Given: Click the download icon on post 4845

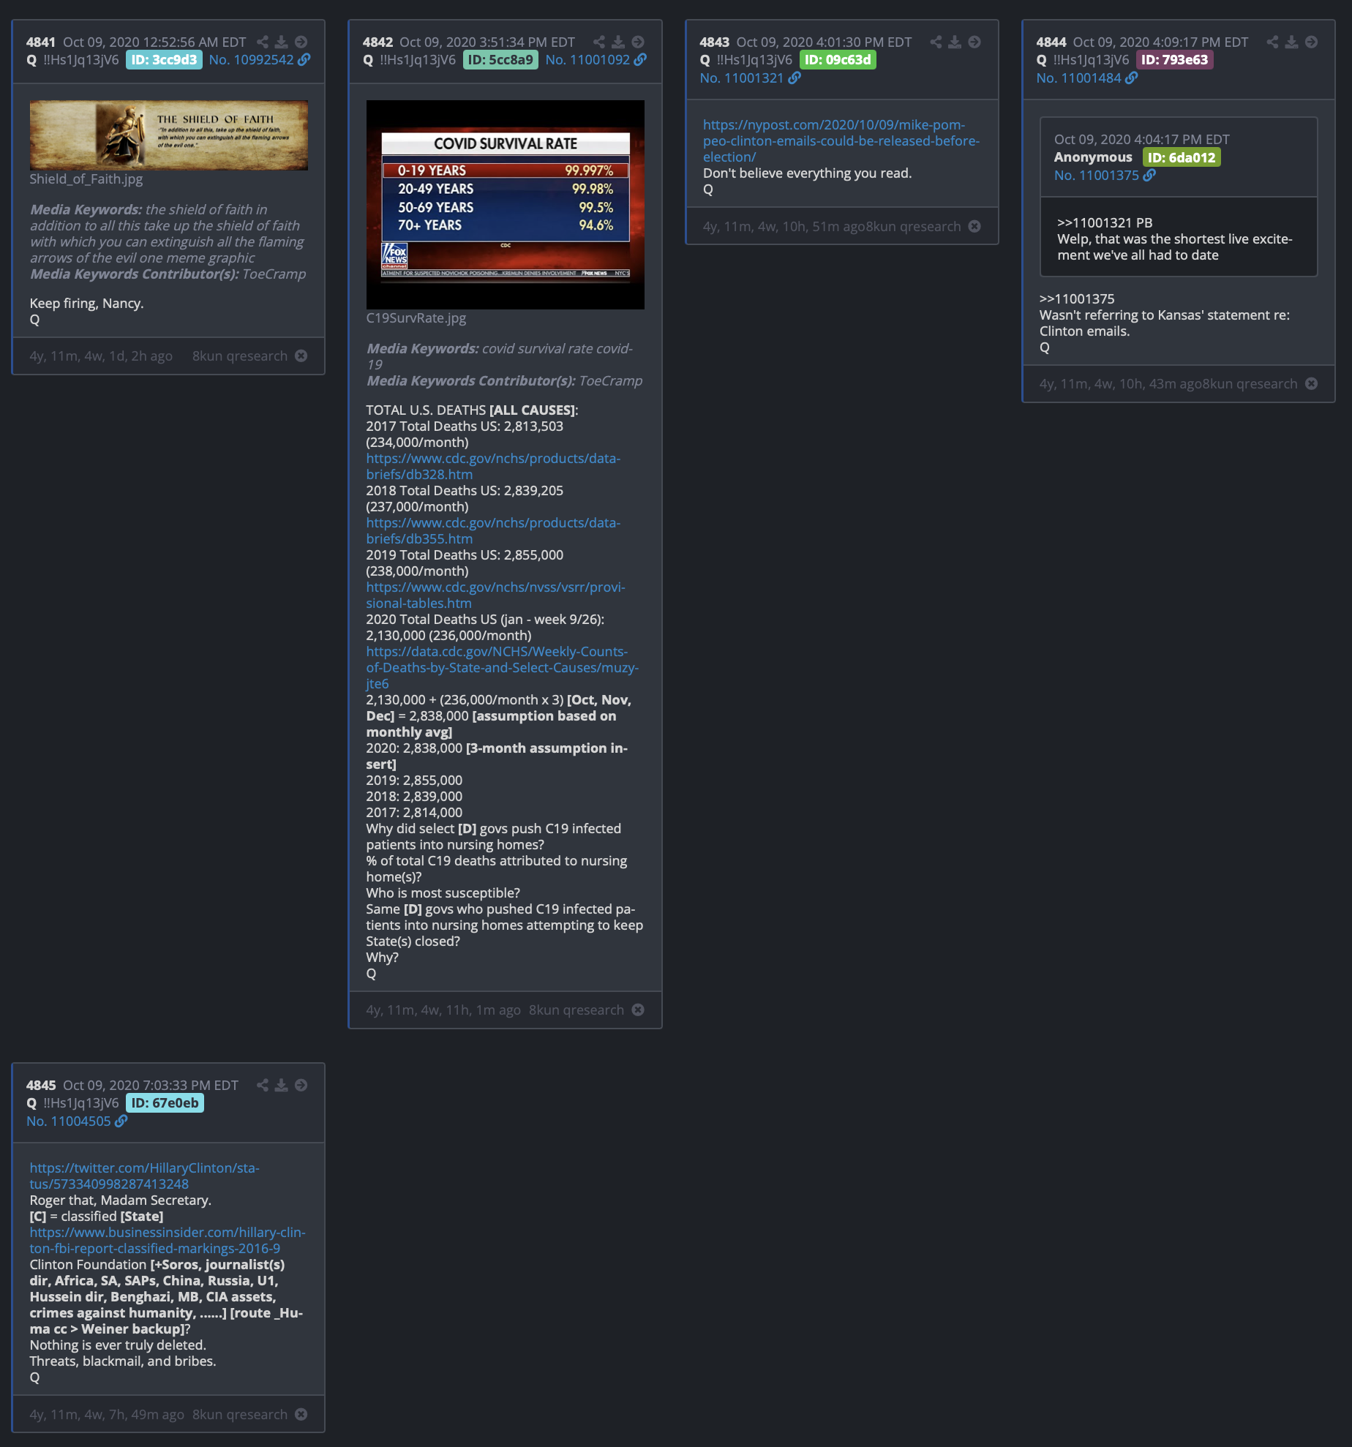Looking at the screenshot, I should point(281,1086).
